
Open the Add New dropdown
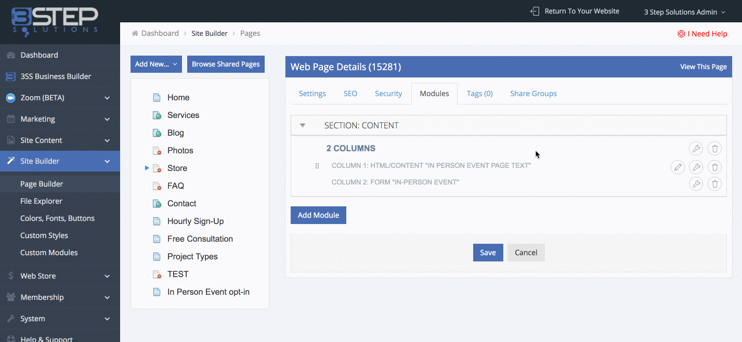pyautogui.click(x=156, y=64)
